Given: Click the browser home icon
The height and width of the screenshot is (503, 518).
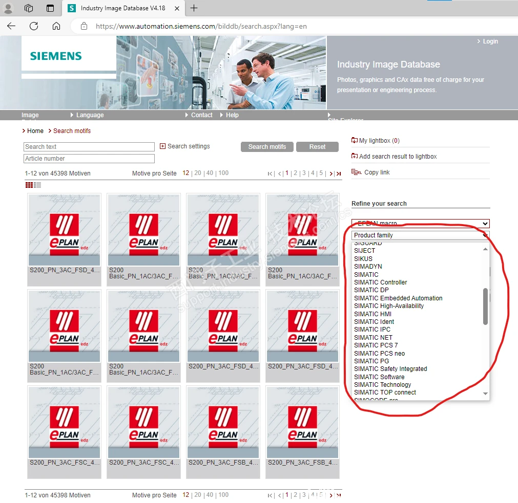Looking at the screenshot, I should coord(56,26).
